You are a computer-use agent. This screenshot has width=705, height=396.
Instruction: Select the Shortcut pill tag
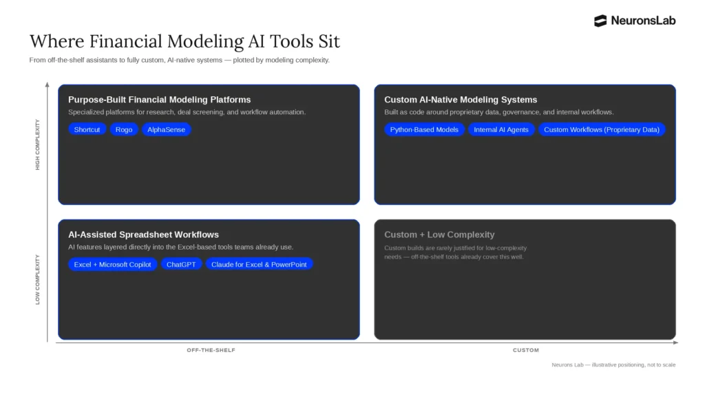coord(87,129)
